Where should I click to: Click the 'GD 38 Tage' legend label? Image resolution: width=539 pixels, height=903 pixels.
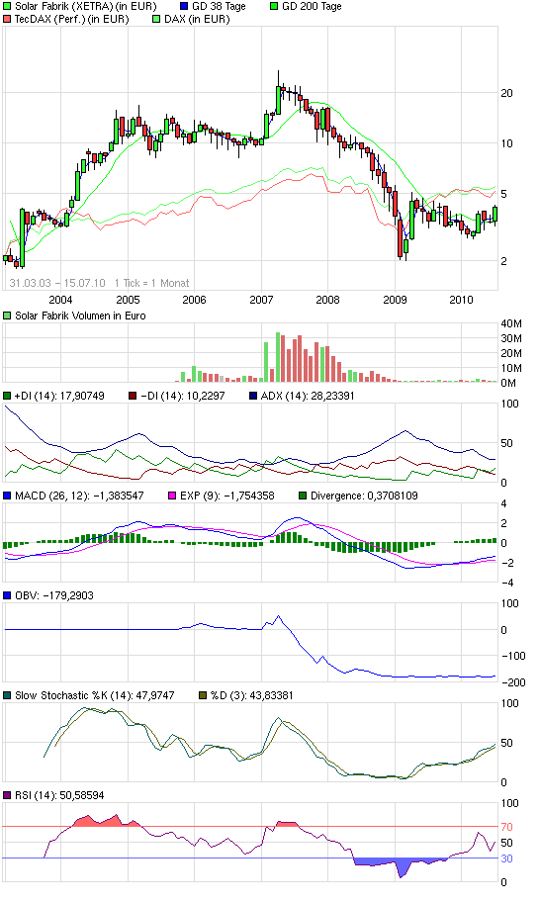point(219,6)
